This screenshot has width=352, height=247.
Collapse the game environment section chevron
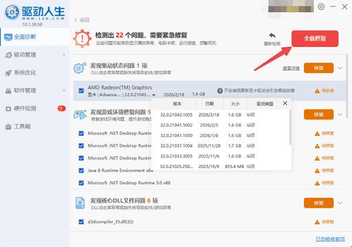click(340, 115)
